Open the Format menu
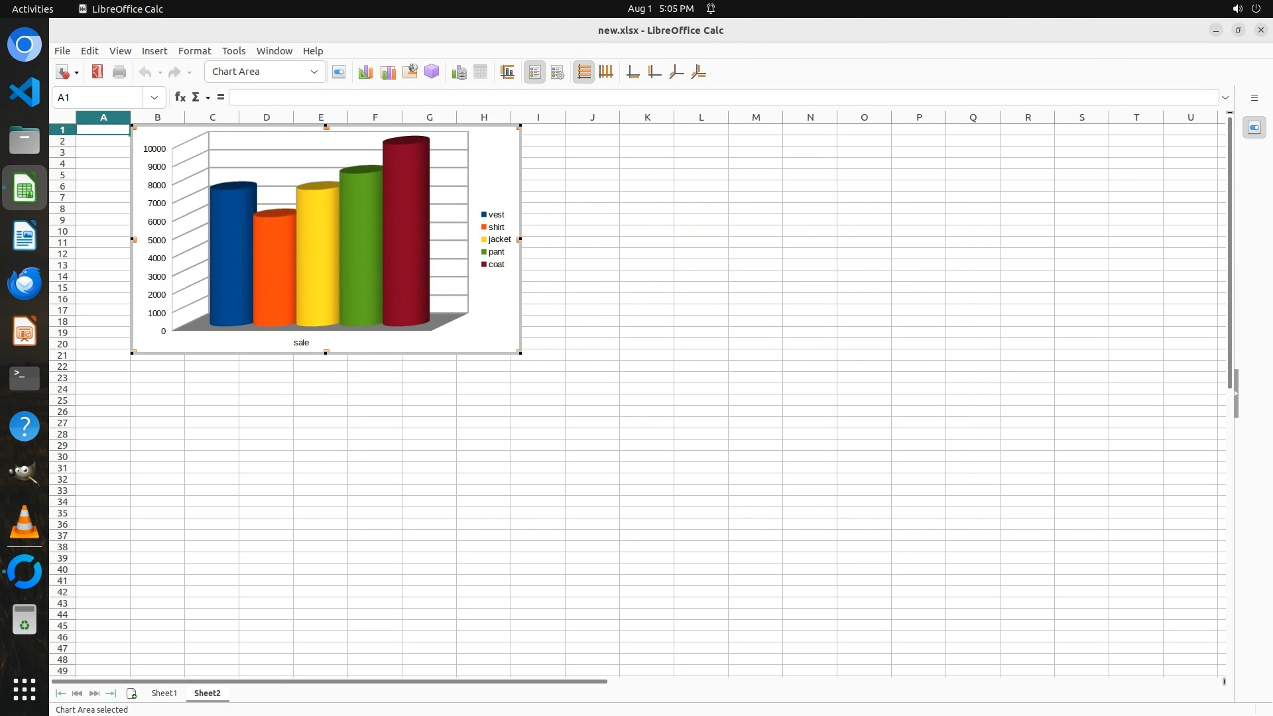The height and width of the screenshot is (716, 1273). click(x=194, y=51)
